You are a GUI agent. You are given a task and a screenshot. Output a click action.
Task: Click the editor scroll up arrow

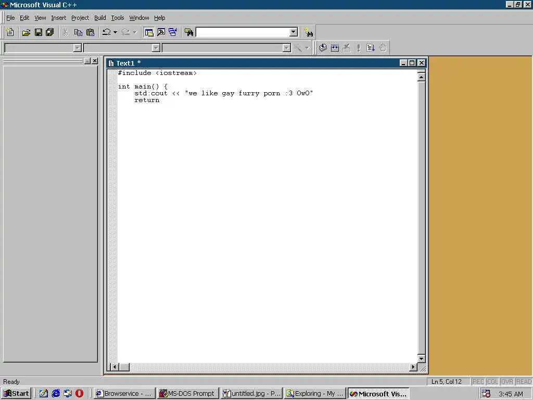pos(422,77)
